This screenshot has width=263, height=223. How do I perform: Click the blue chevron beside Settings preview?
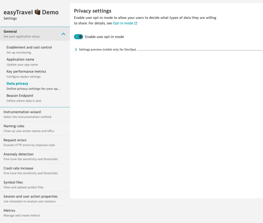click(76, 49)
